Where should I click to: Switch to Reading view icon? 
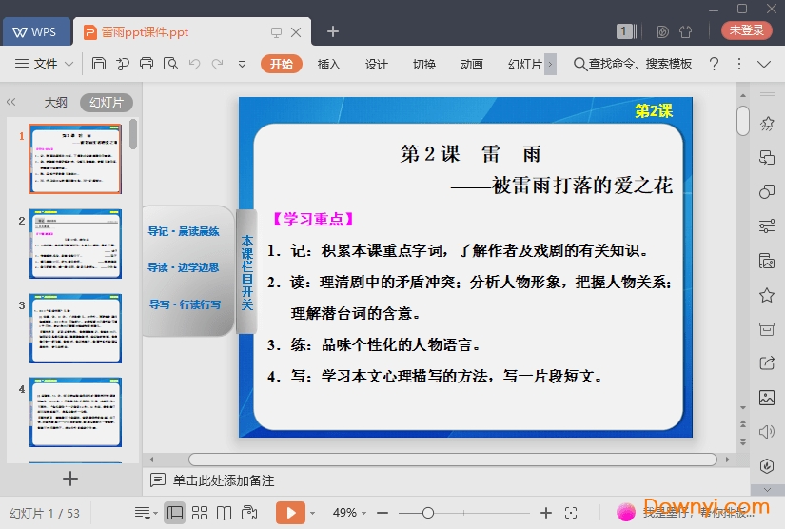(224, 513)
